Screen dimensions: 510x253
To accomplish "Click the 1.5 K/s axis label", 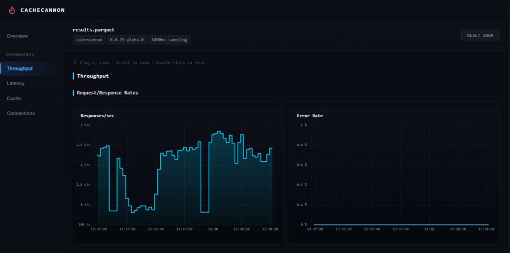I will [83, 185].
